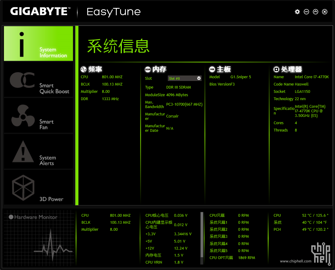
Task: Click the DDR value 1333 MHz
Action: 110,99
